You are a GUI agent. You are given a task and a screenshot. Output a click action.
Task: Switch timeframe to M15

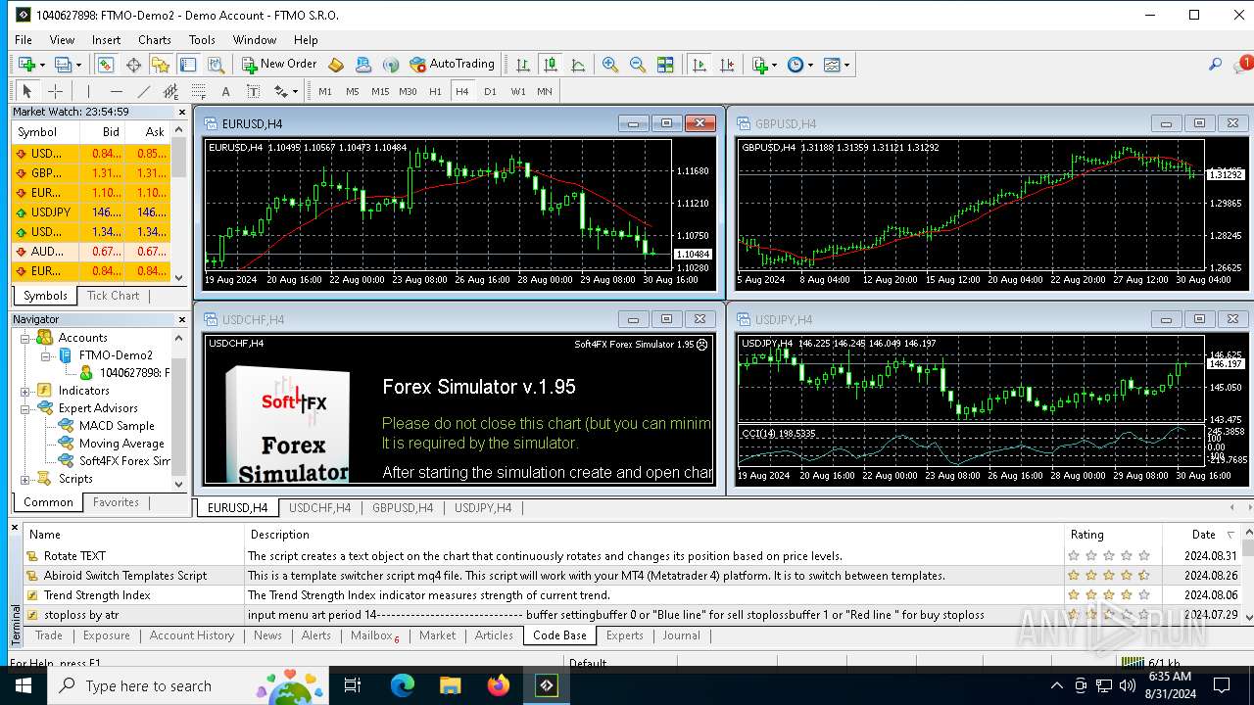coord(380,91)
